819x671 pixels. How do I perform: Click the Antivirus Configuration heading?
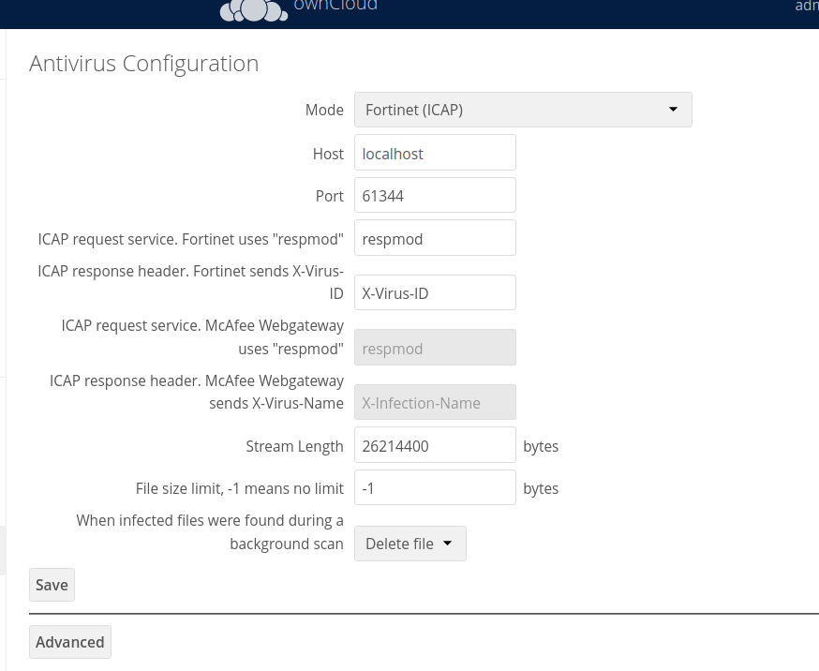(x=143, y=63)
